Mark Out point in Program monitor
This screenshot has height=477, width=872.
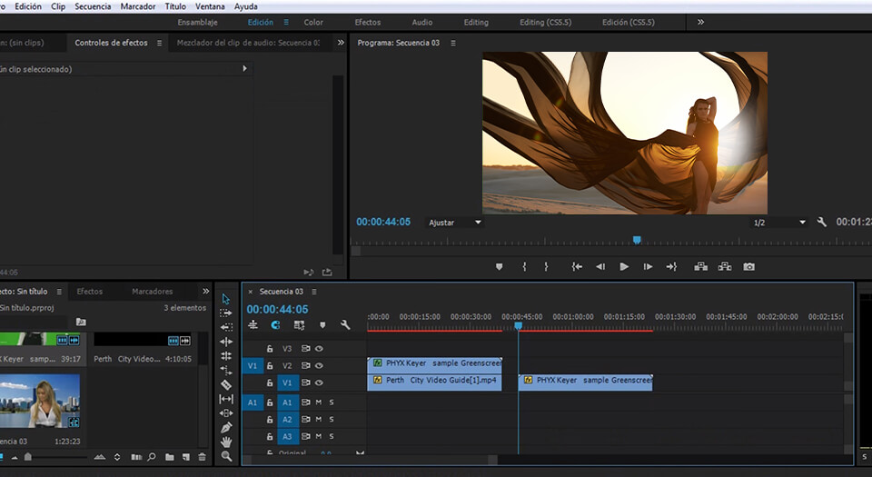[546, 267]
